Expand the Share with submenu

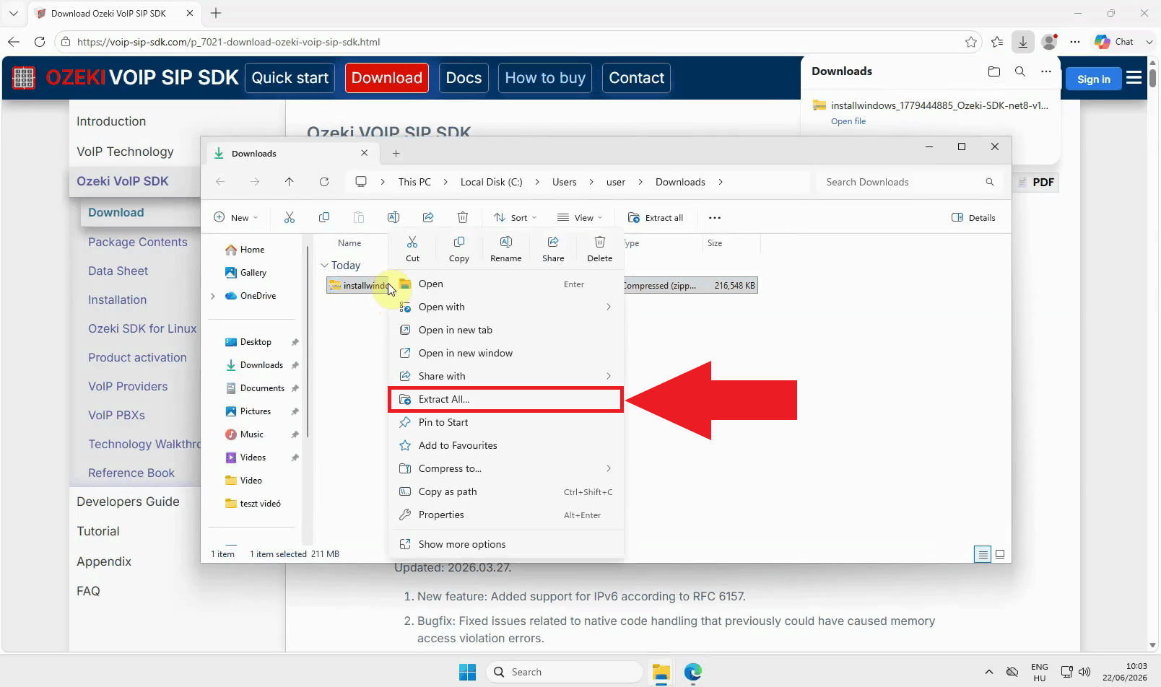609,376
